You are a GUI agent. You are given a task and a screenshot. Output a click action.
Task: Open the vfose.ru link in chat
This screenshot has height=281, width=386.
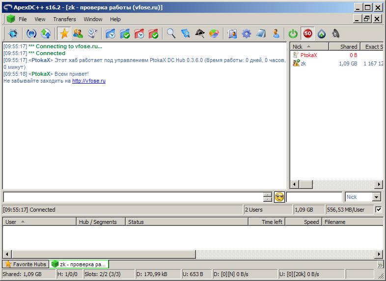point(88,81)
